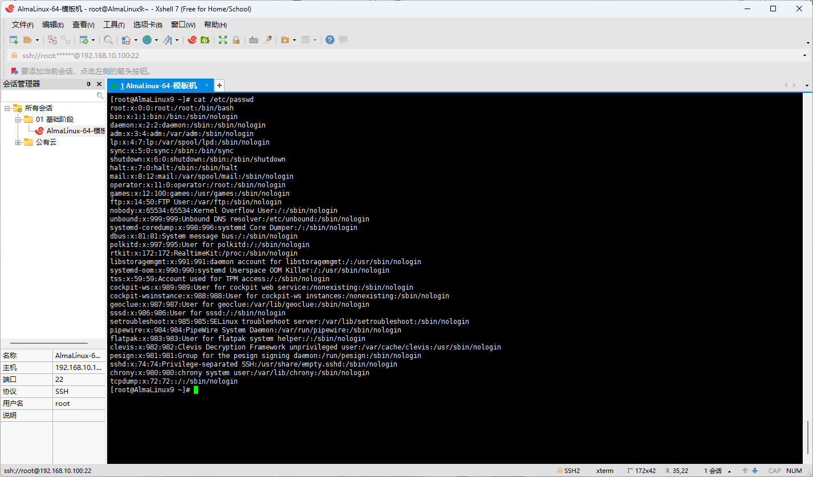Click the highlighter tool icon
This screenshot has width=813, height=477.
(266, 40)
